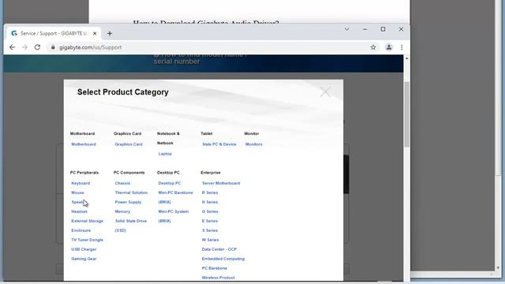Choose the PC Barebone link
Screen dimensions: 505x284
click(x=214, y=268)
